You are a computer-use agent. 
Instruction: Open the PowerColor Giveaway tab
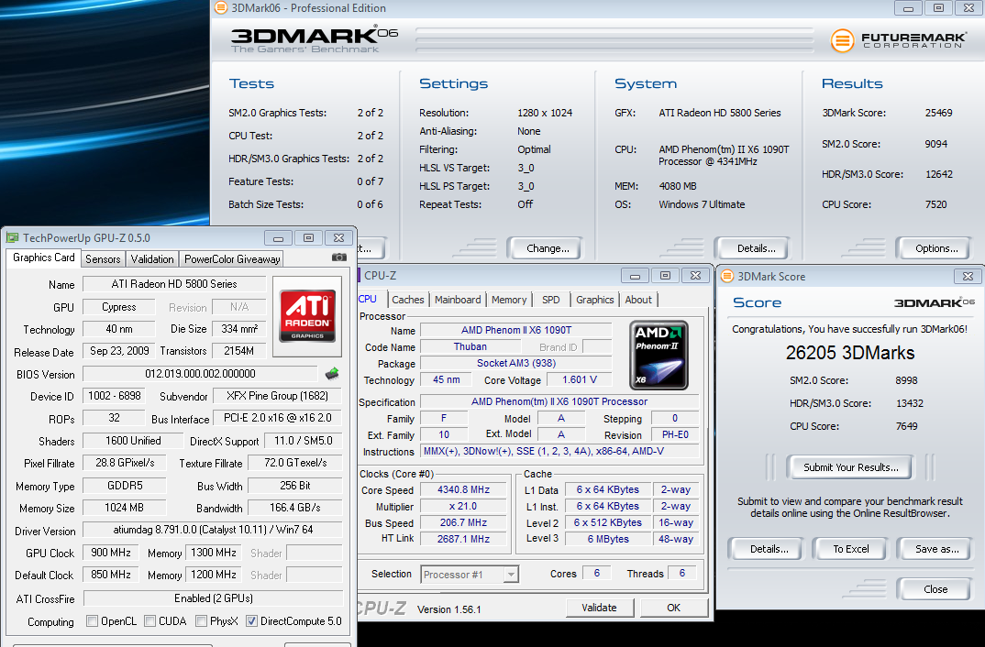232,259
